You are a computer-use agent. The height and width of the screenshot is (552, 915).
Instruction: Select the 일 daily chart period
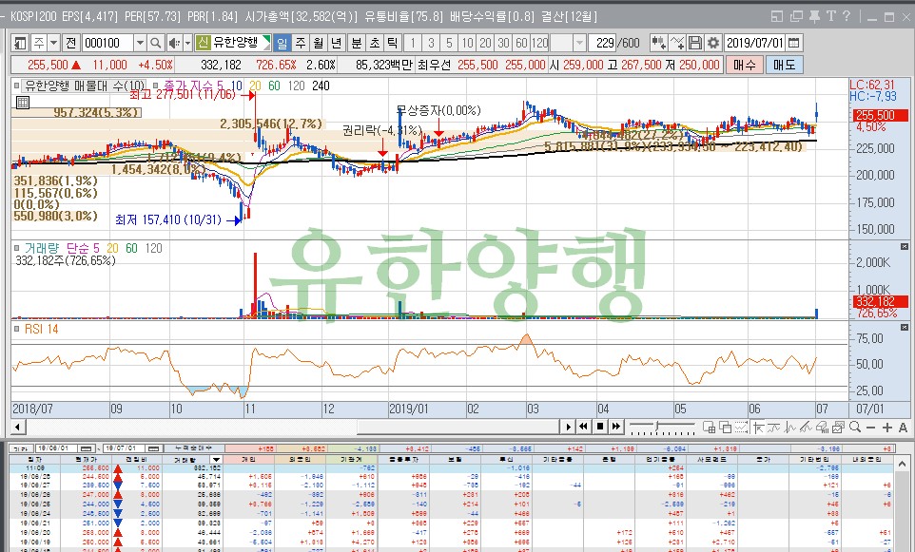pyautogui.click(x=282, y=43)
